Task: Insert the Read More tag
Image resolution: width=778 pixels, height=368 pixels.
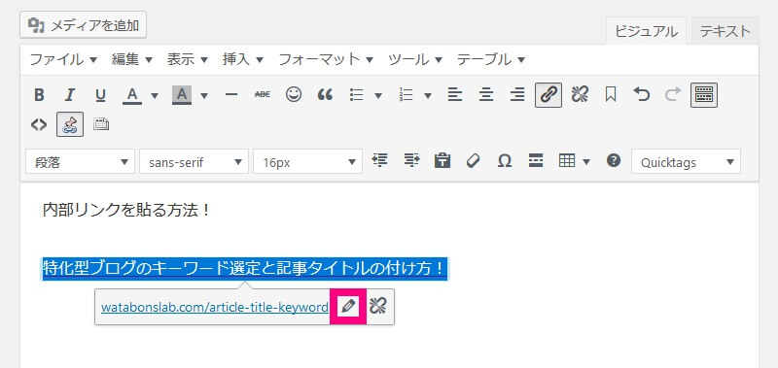Action: (536, 160)
